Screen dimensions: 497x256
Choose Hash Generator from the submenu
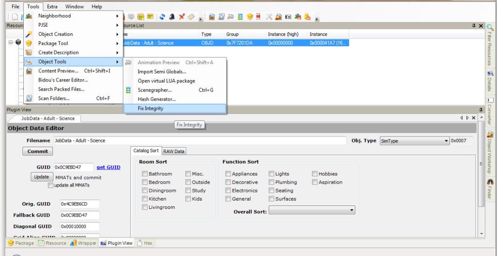[x=175, y=99]
